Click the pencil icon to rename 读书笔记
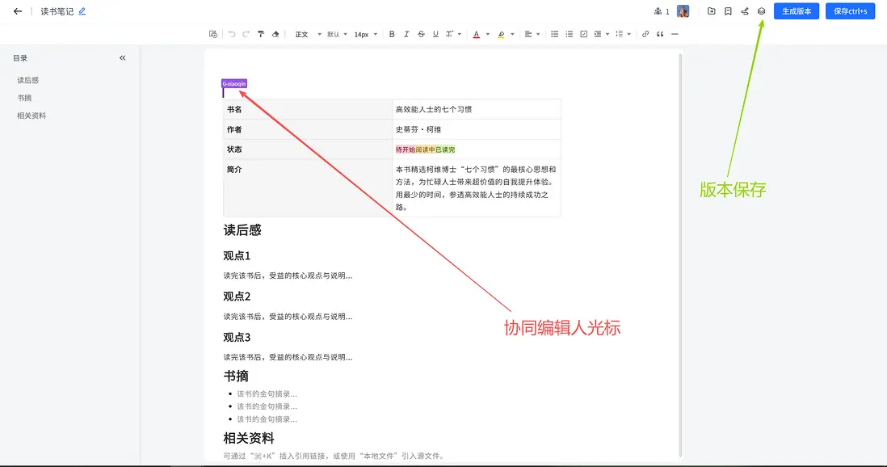887x467 pixels. pos(82,11)
